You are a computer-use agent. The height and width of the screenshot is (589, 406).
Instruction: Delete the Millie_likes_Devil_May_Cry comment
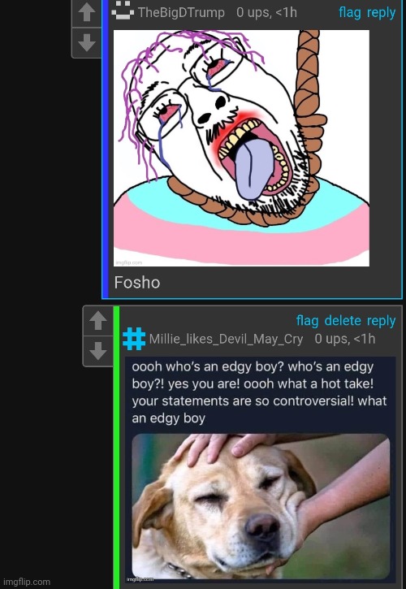click(x=343, y=320)
